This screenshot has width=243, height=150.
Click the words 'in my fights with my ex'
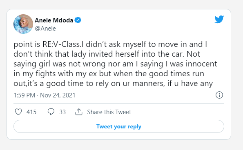tap(55, 74)
